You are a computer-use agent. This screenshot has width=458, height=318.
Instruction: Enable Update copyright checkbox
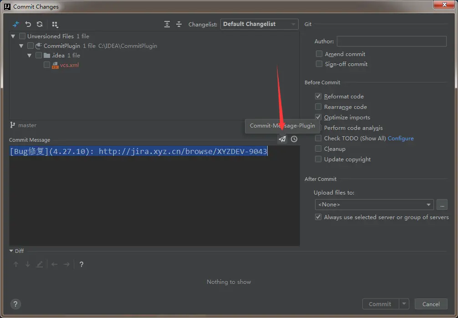pyautogui.click(x=318, y=159)
